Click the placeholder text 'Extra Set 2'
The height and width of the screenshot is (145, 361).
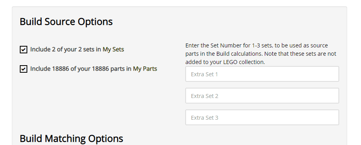(204, 96)
